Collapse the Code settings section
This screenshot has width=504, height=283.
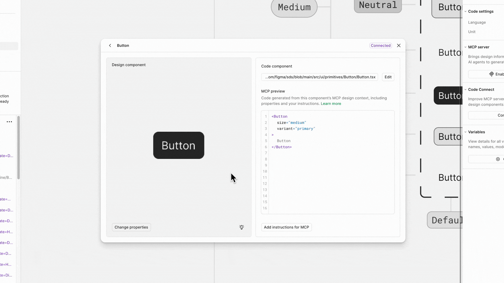point(465,12)
